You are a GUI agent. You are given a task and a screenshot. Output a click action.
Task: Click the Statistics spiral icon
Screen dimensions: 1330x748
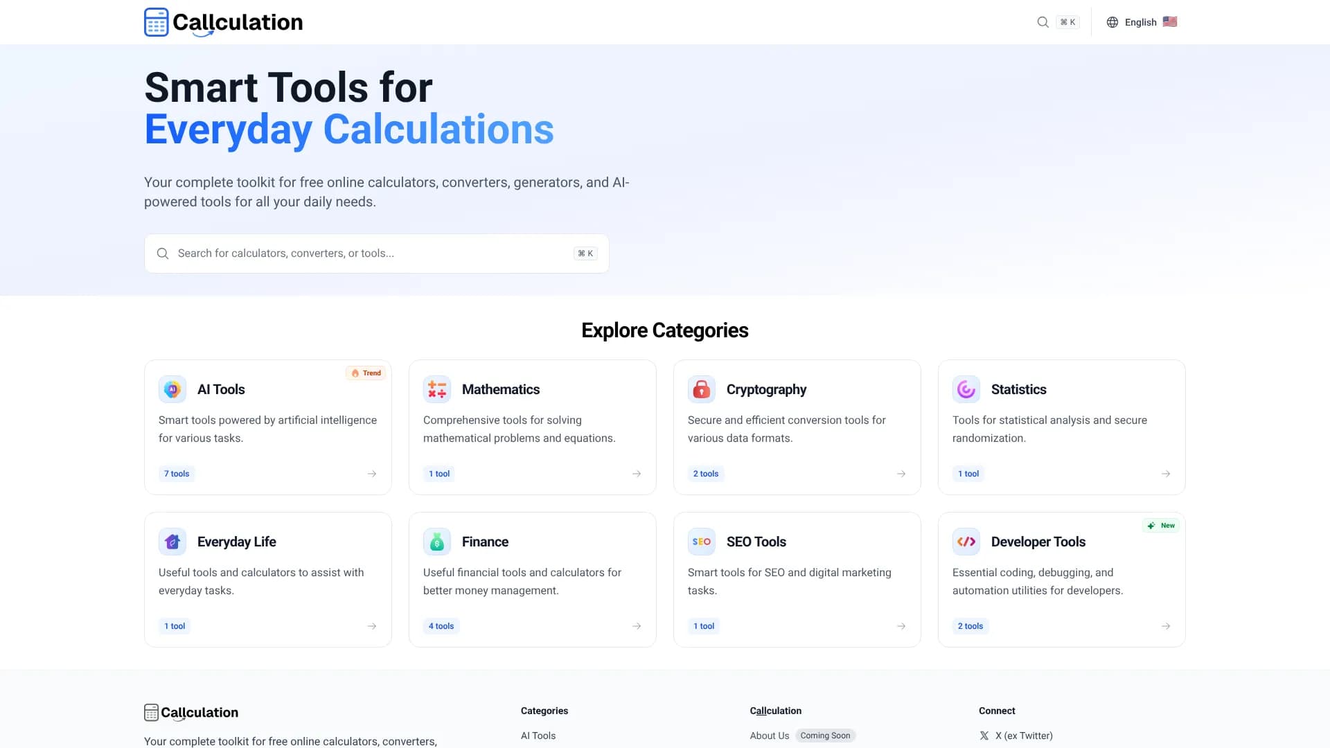(966, 389)
